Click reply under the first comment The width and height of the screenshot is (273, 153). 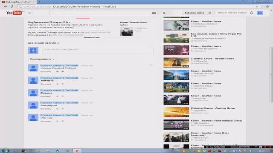pyautogui.click(x=46, y=71)
